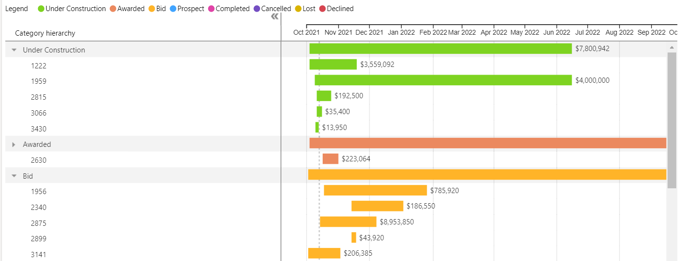Click the yellow bar labeled $785,920

[x=375, y=190]
